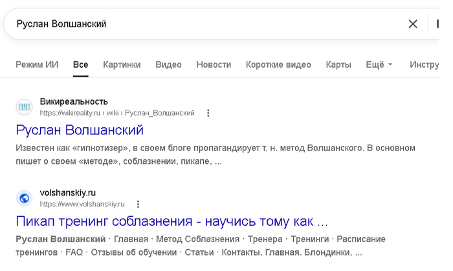Select the Все results tab

pos(81,65)
